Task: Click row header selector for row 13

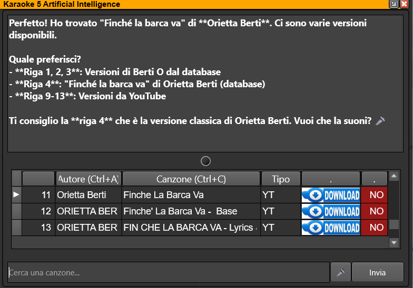Action: tap(17, 228)
